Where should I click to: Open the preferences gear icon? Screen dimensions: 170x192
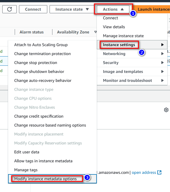pyautogui.click(x=166, y=110)
